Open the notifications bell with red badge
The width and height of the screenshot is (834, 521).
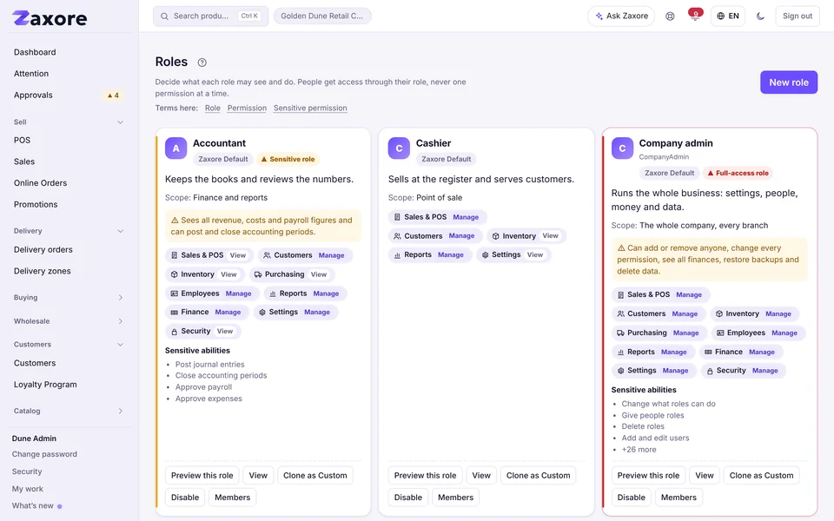coord(695,16)
